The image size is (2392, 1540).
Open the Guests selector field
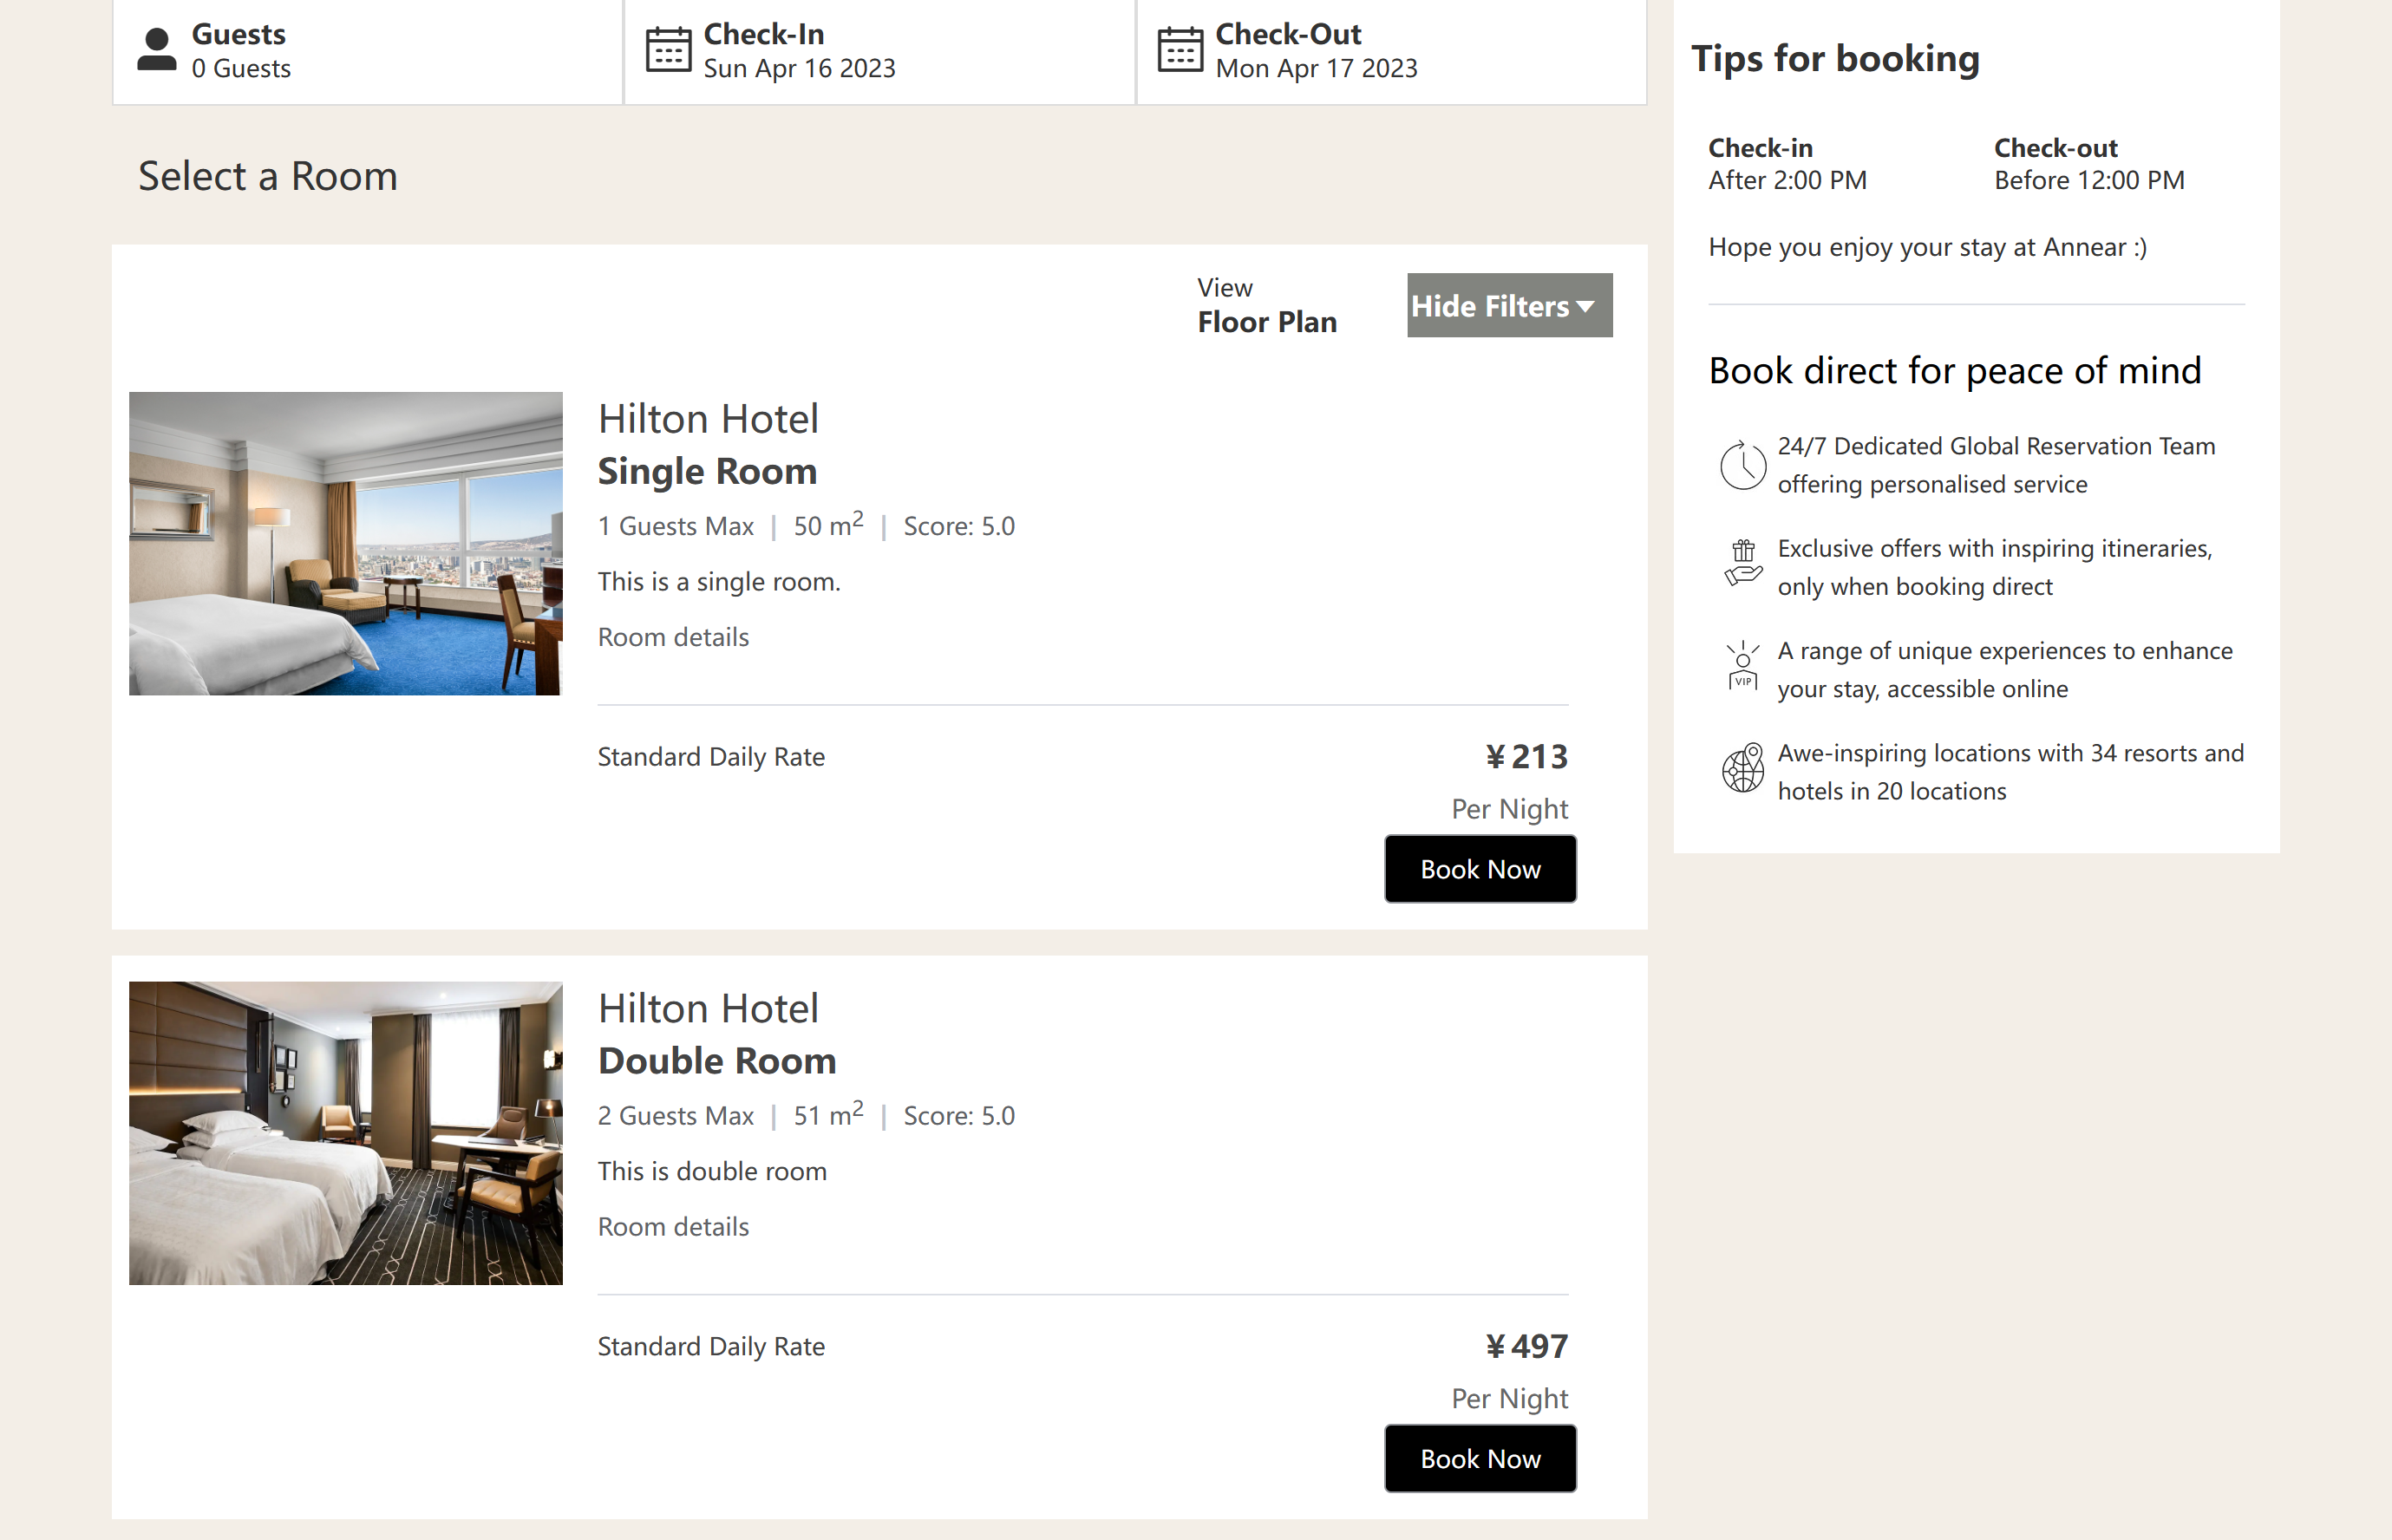click(x=368, y=52)
